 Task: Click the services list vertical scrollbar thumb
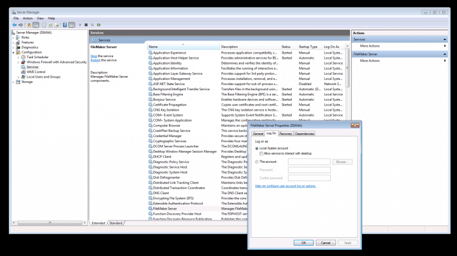[347, 67]
